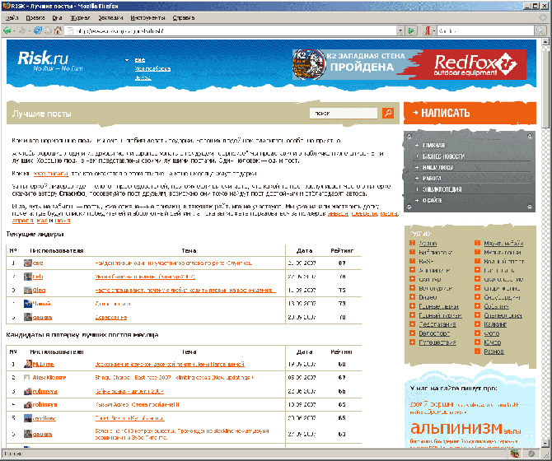Open the address bar history dropdown
This screenshot has width=552, height=461.
(399, 30)
